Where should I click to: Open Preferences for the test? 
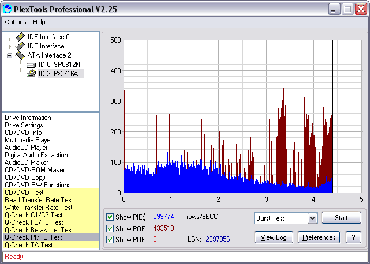[319, 237]
